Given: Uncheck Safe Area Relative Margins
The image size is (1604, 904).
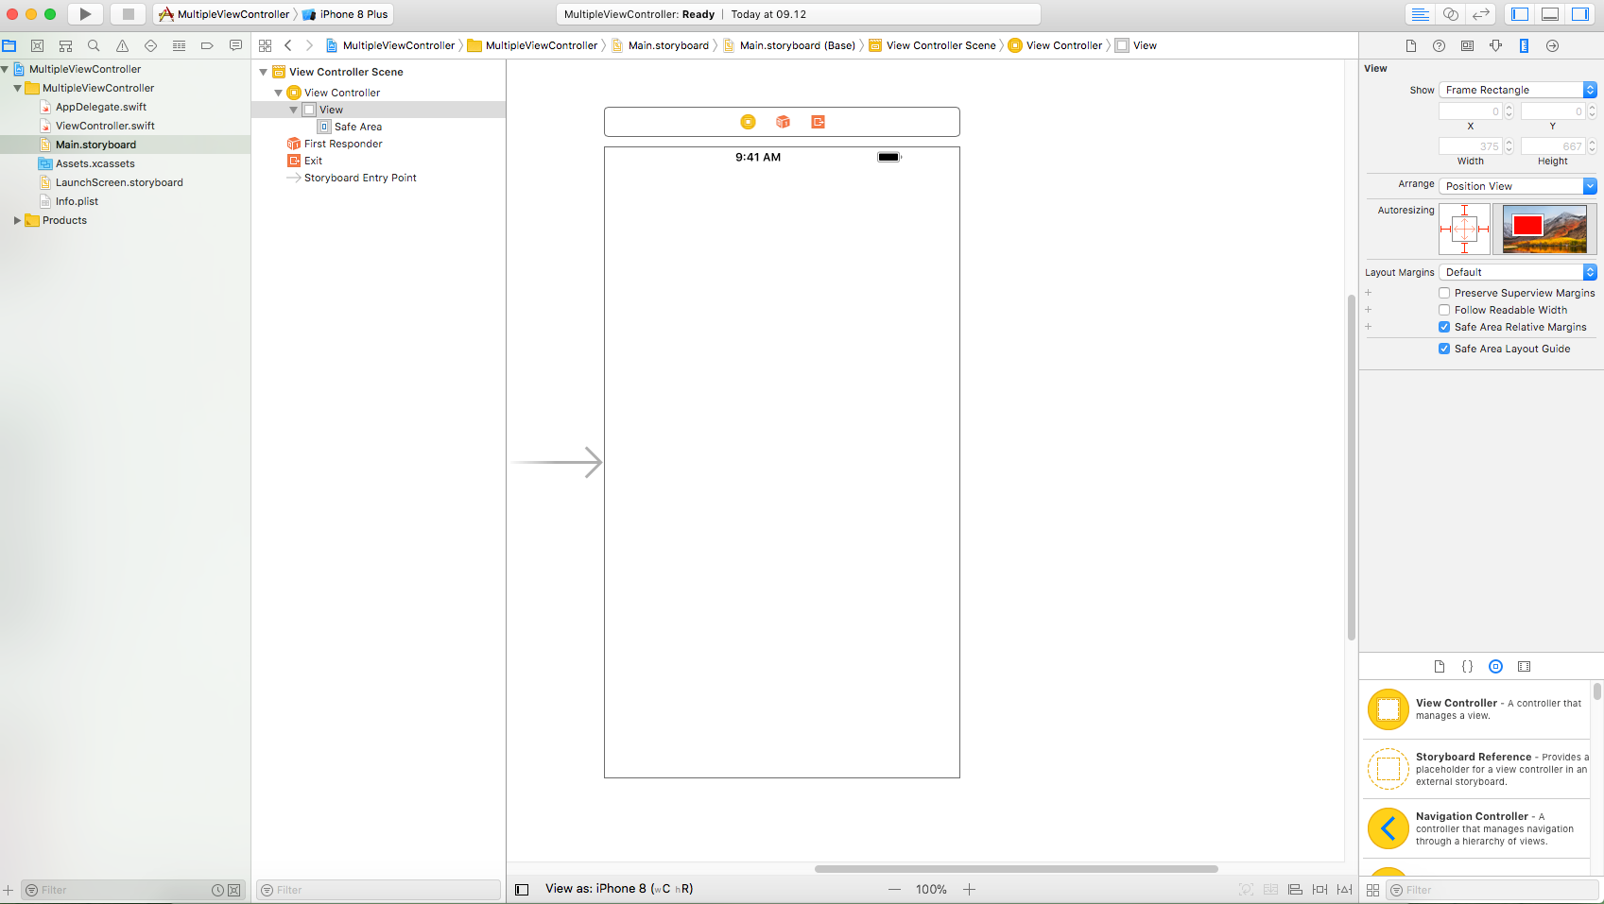Looking at the screenshot, I should pos(1444,327).
